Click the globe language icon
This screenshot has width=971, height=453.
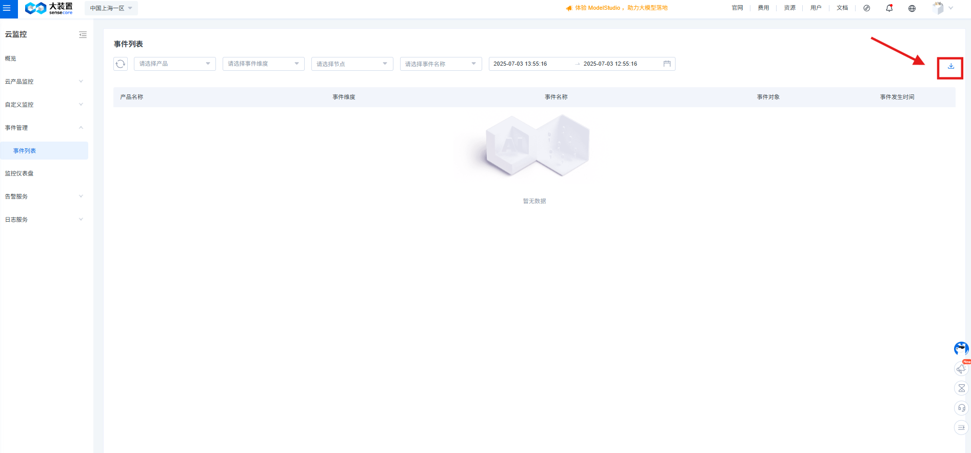(x=911, y=8)
